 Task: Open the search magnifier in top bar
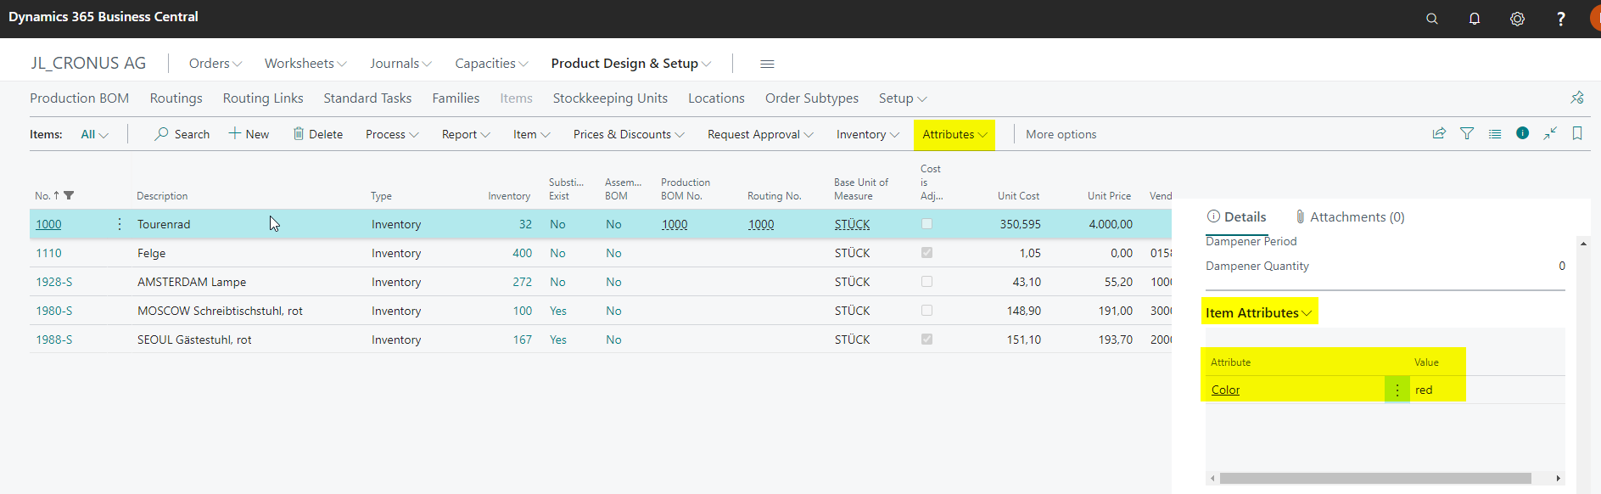tap(1431, 19)
